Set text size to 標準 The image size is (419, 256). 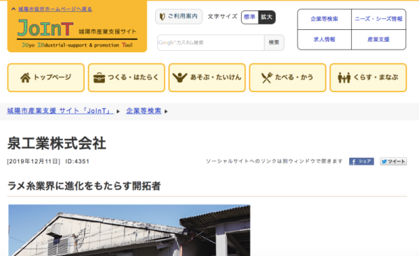pos(249,17)
